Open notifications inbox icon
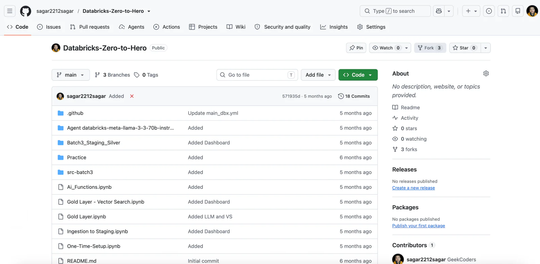The width and height of the screenshot is (540, 264). point(518,11)
